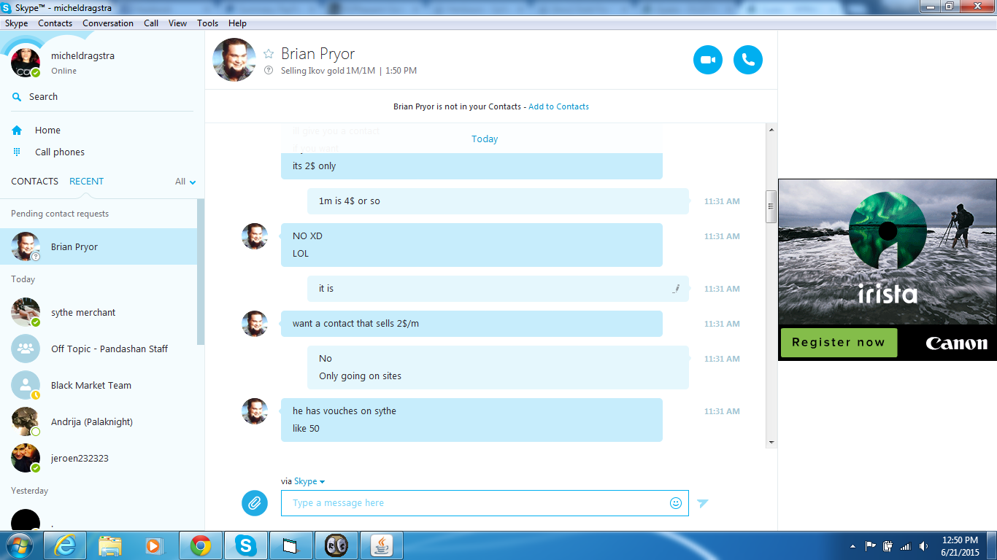Mark Brian Pryor as favorite with star

coord(269,54)
